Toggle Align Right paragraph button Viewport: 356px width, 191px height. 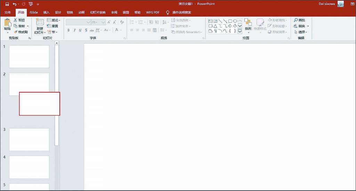coord(143,30)
